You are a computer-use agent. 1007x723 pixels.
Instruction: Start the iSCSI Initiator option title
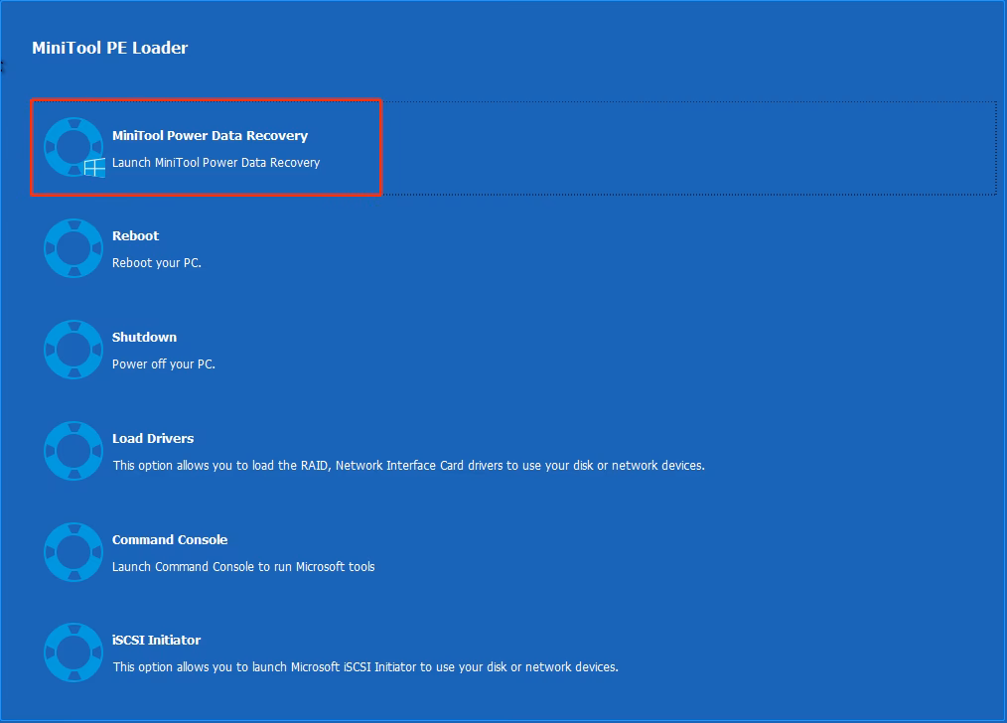pyautogui.click(x=156, y=641)
